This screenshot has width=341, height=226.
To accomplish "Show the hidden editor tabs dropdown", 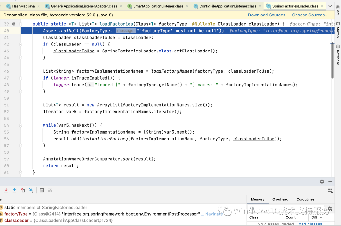I will click(x=330, y=6).
